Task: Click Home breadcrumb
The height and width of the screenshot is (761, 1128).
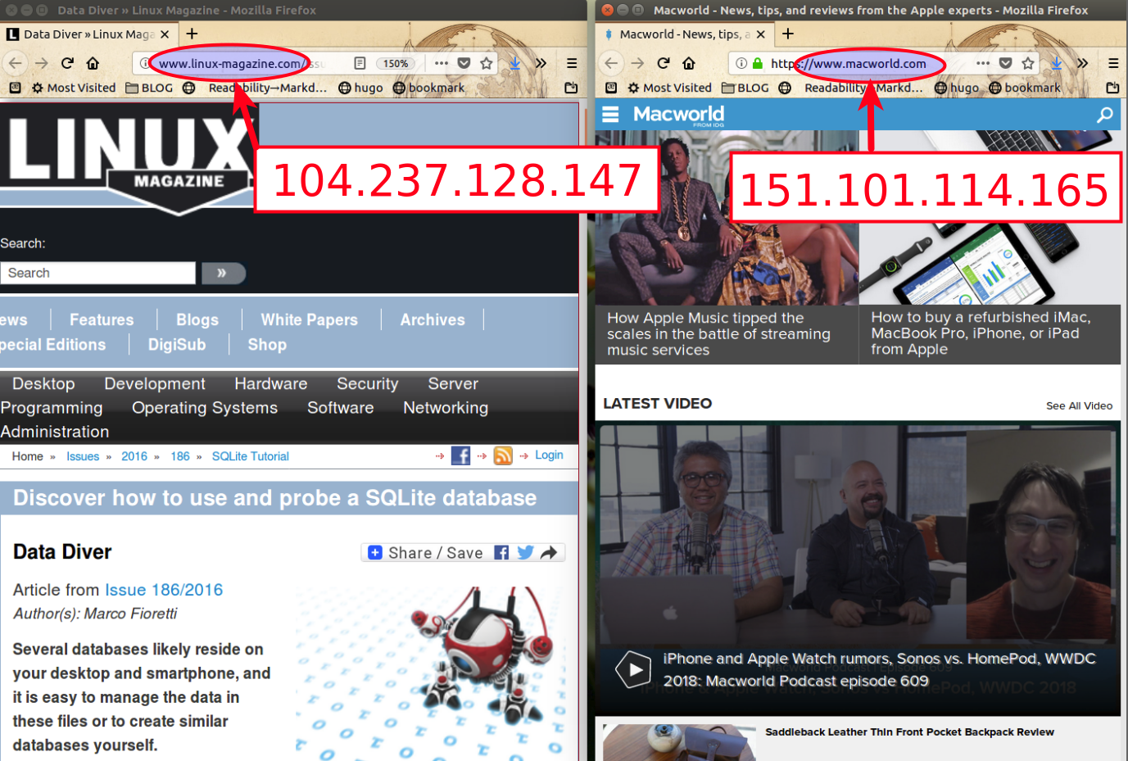Action: point(27,456)
